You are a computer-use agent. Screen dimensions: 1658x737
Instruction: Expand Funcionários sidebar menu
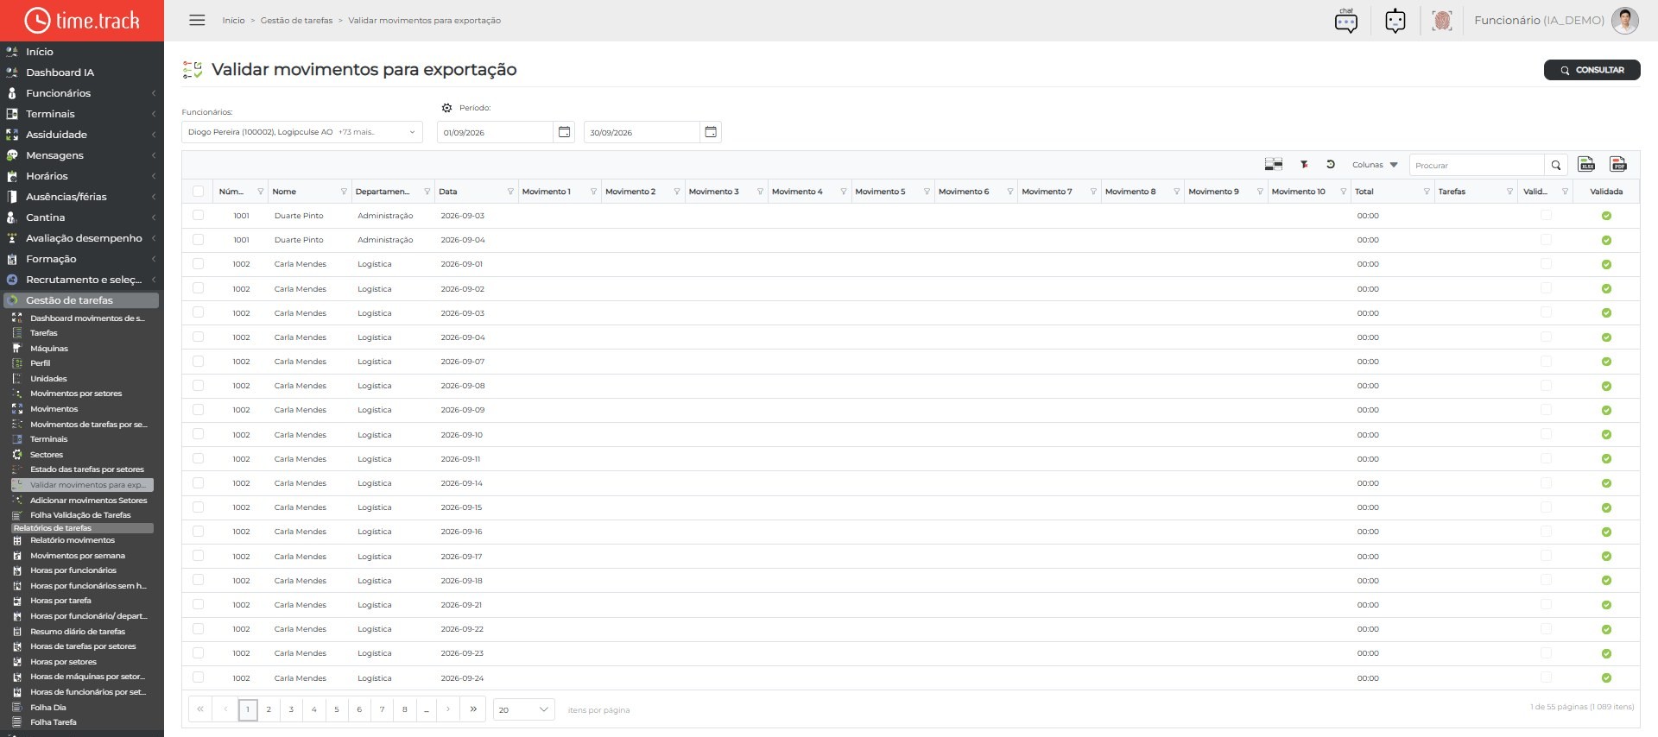(81, 93)
